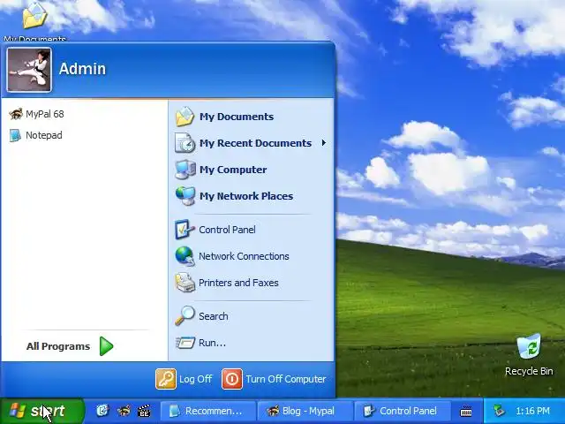Click the MyPal 68 raccoon icon

[16, 114]
